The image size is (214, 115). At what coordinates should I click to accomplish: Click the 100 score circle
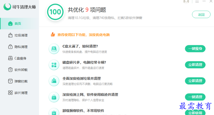tap(55, 12)
